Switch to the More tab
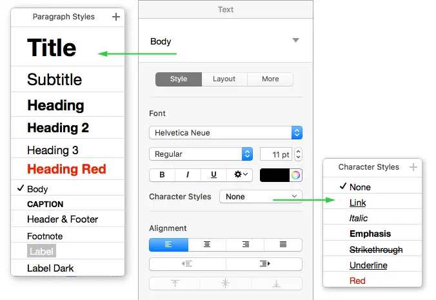Screen dimensions: 436x300 270,79
